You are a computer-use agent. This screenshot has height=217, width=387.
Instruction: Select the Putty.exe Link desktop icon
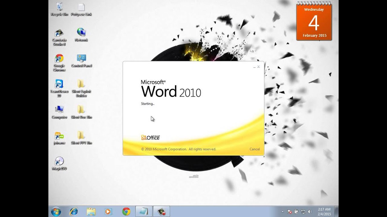point(81,9)
